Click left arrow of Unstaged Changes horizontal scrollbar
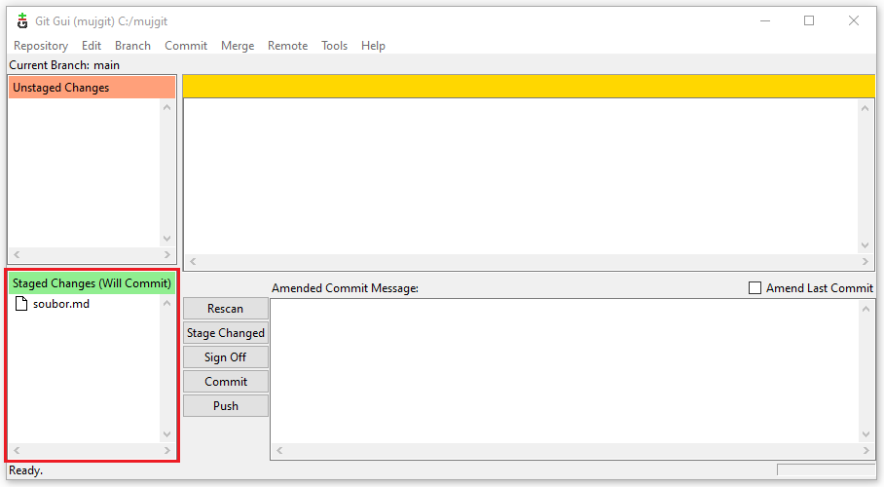This screenshot has width=884, height=487. (17, 254)
